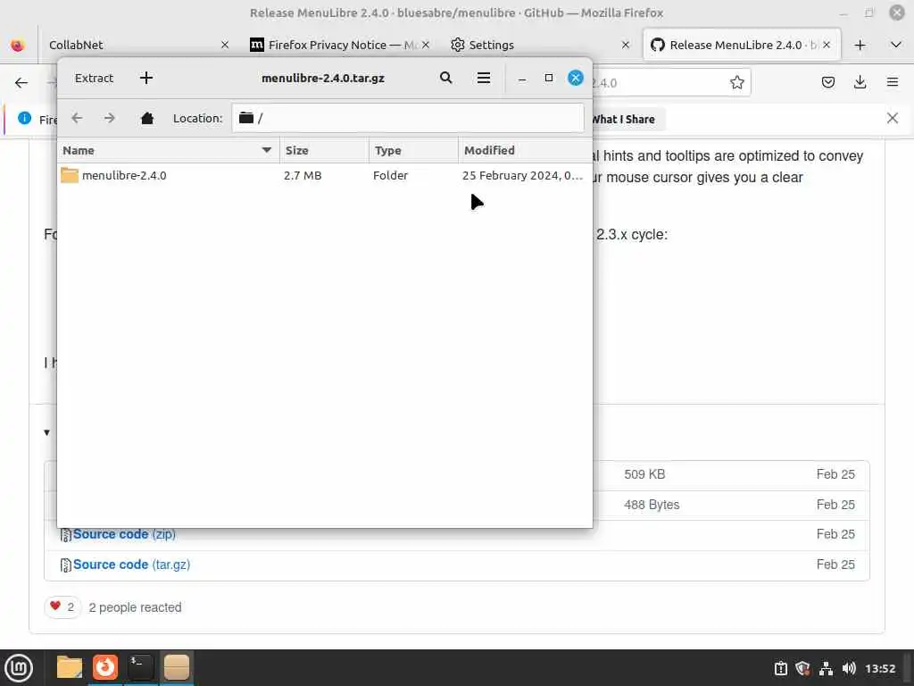Dismiss the Firefox notification bar

[892, 119]
